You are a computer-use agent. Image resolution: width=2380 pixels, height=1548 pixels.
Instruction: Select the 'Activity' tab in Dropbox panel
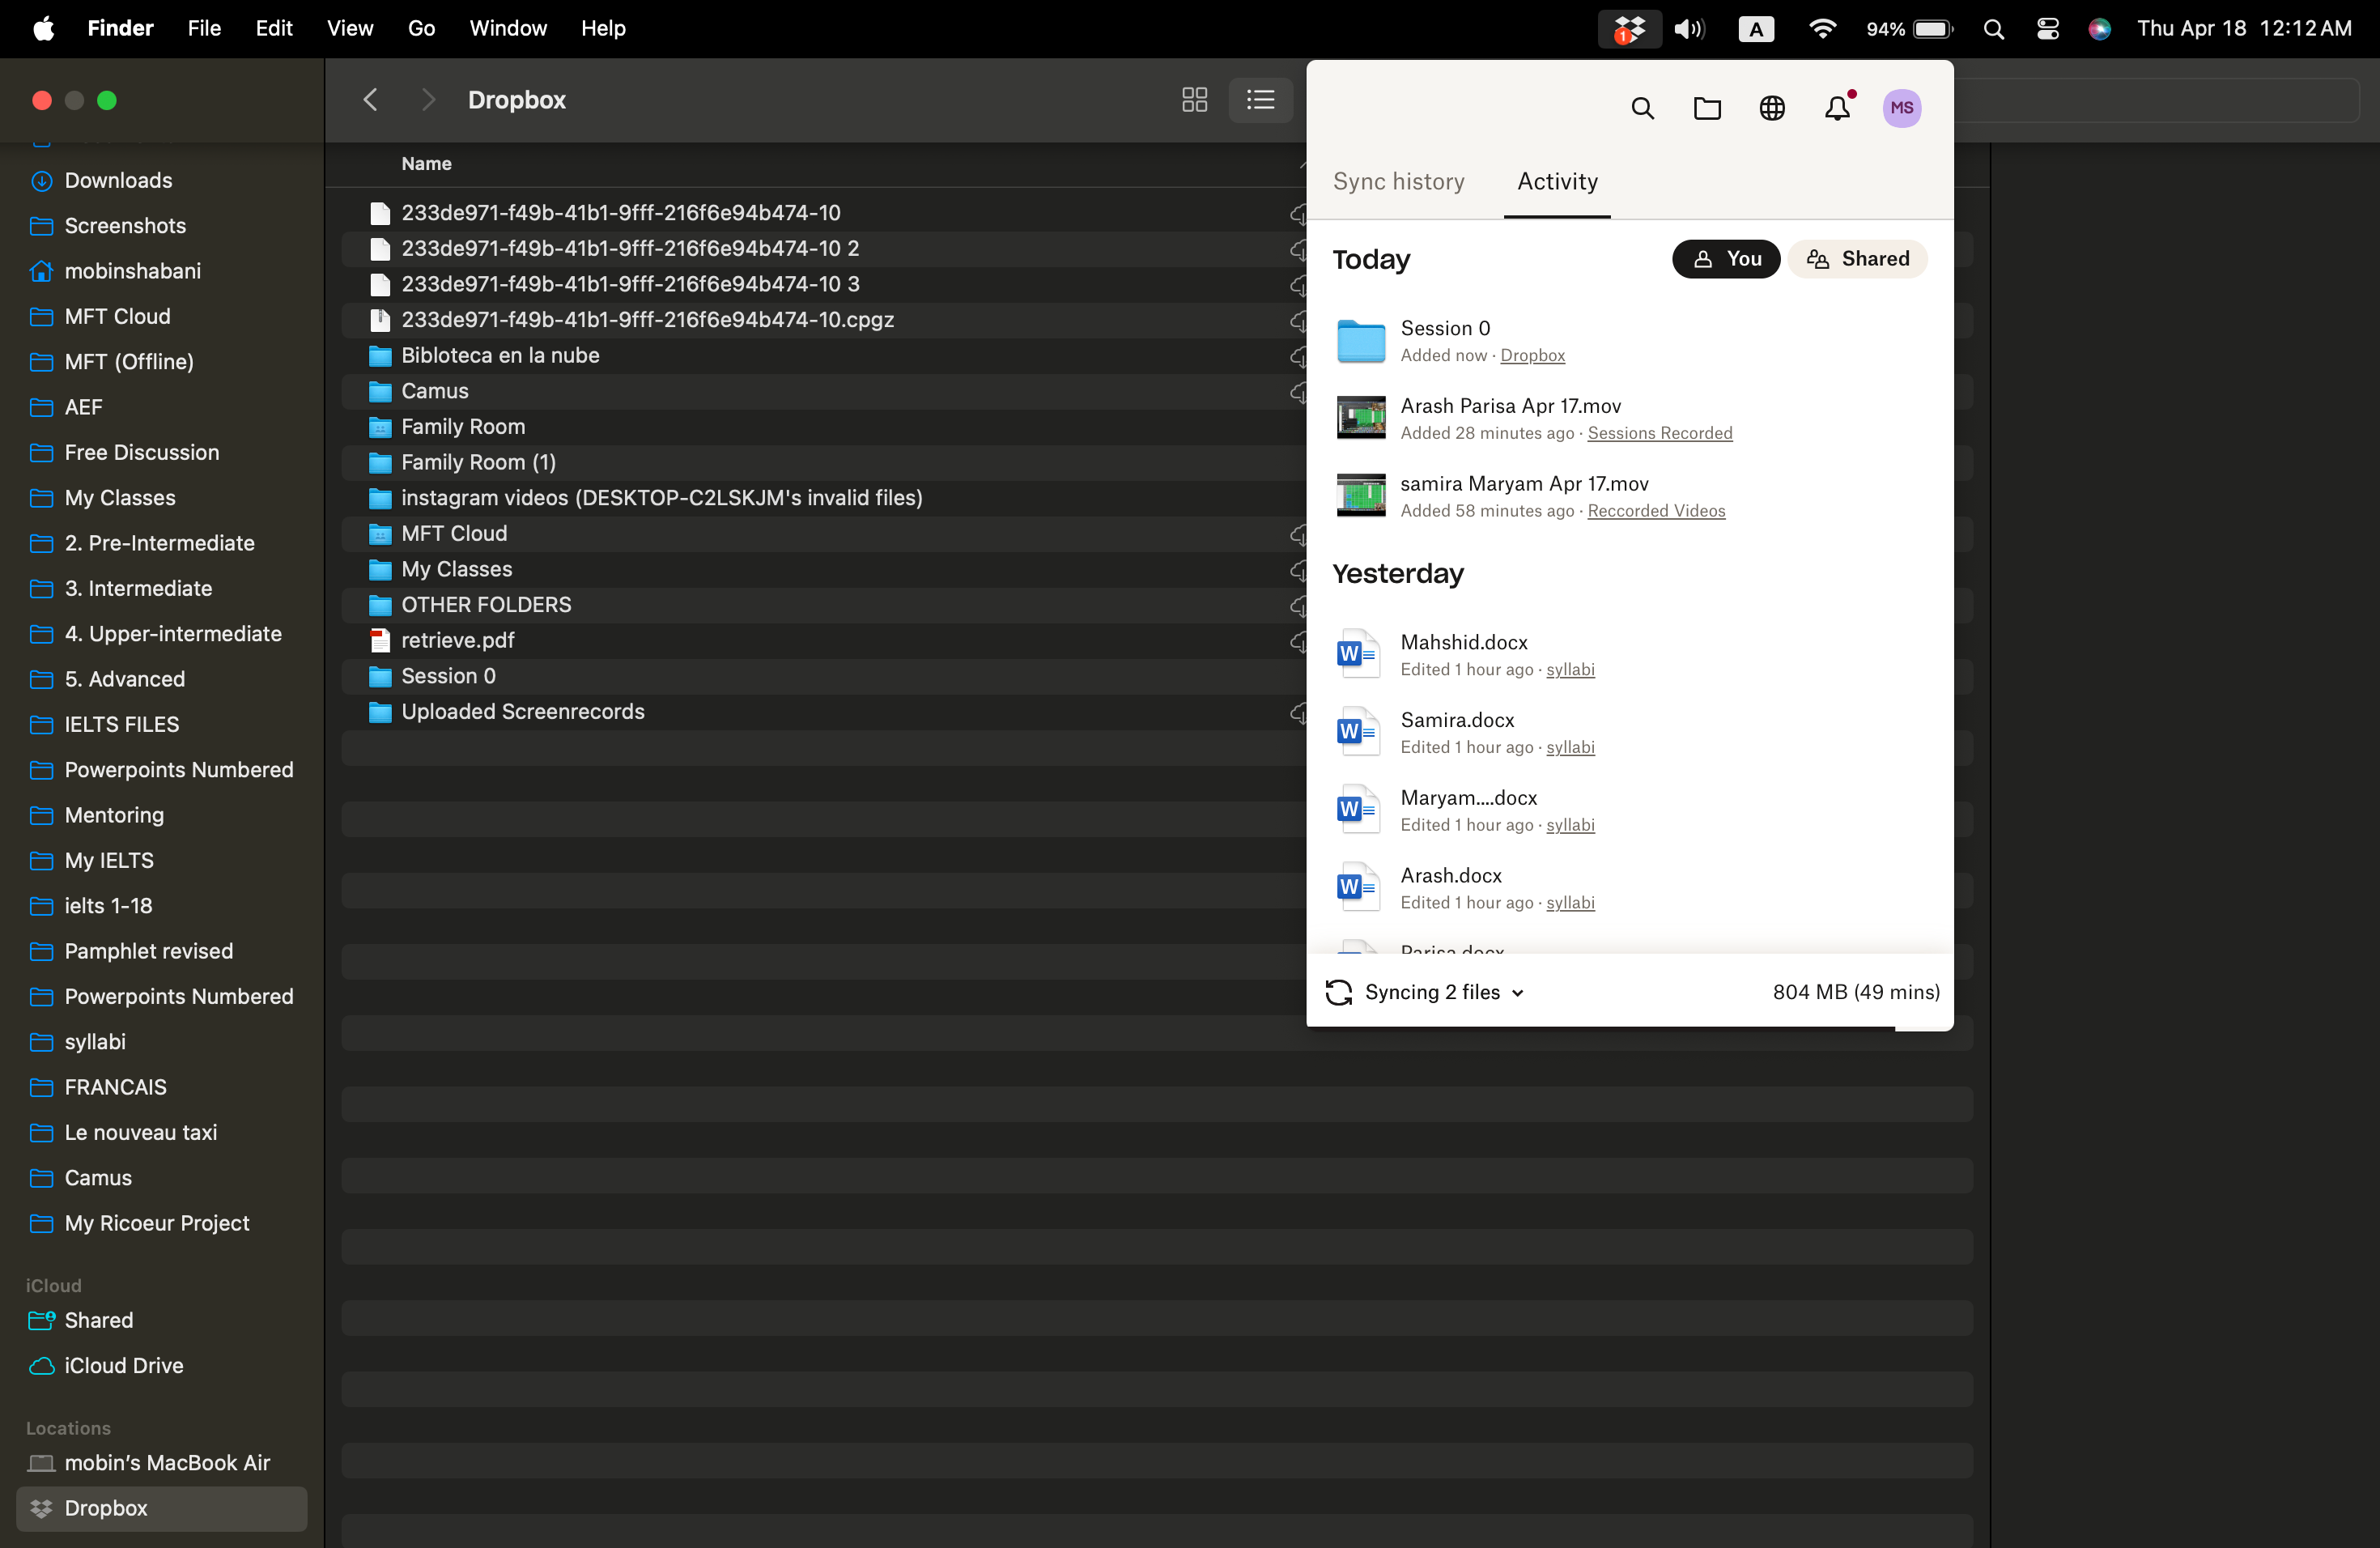pyautogui.click(x=1556, y=181)
